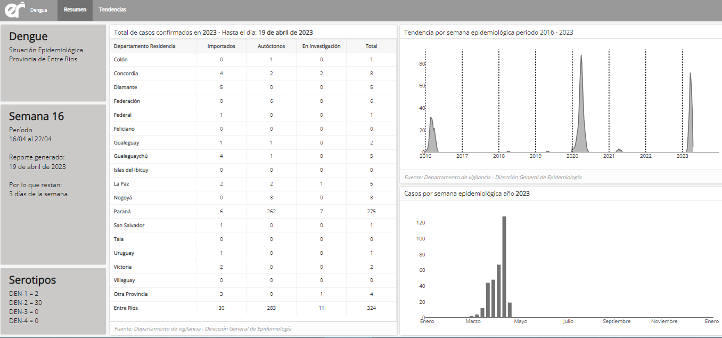Select the Departamento Residencia column header
The height and width of the screenshot is (338, 722).
click(x=144, y=46)
